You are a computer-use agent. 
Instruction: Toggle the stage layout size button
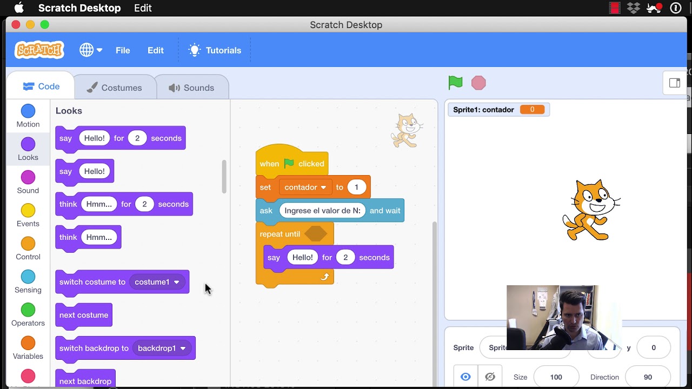pyautogui.click(x=675, y=83)
